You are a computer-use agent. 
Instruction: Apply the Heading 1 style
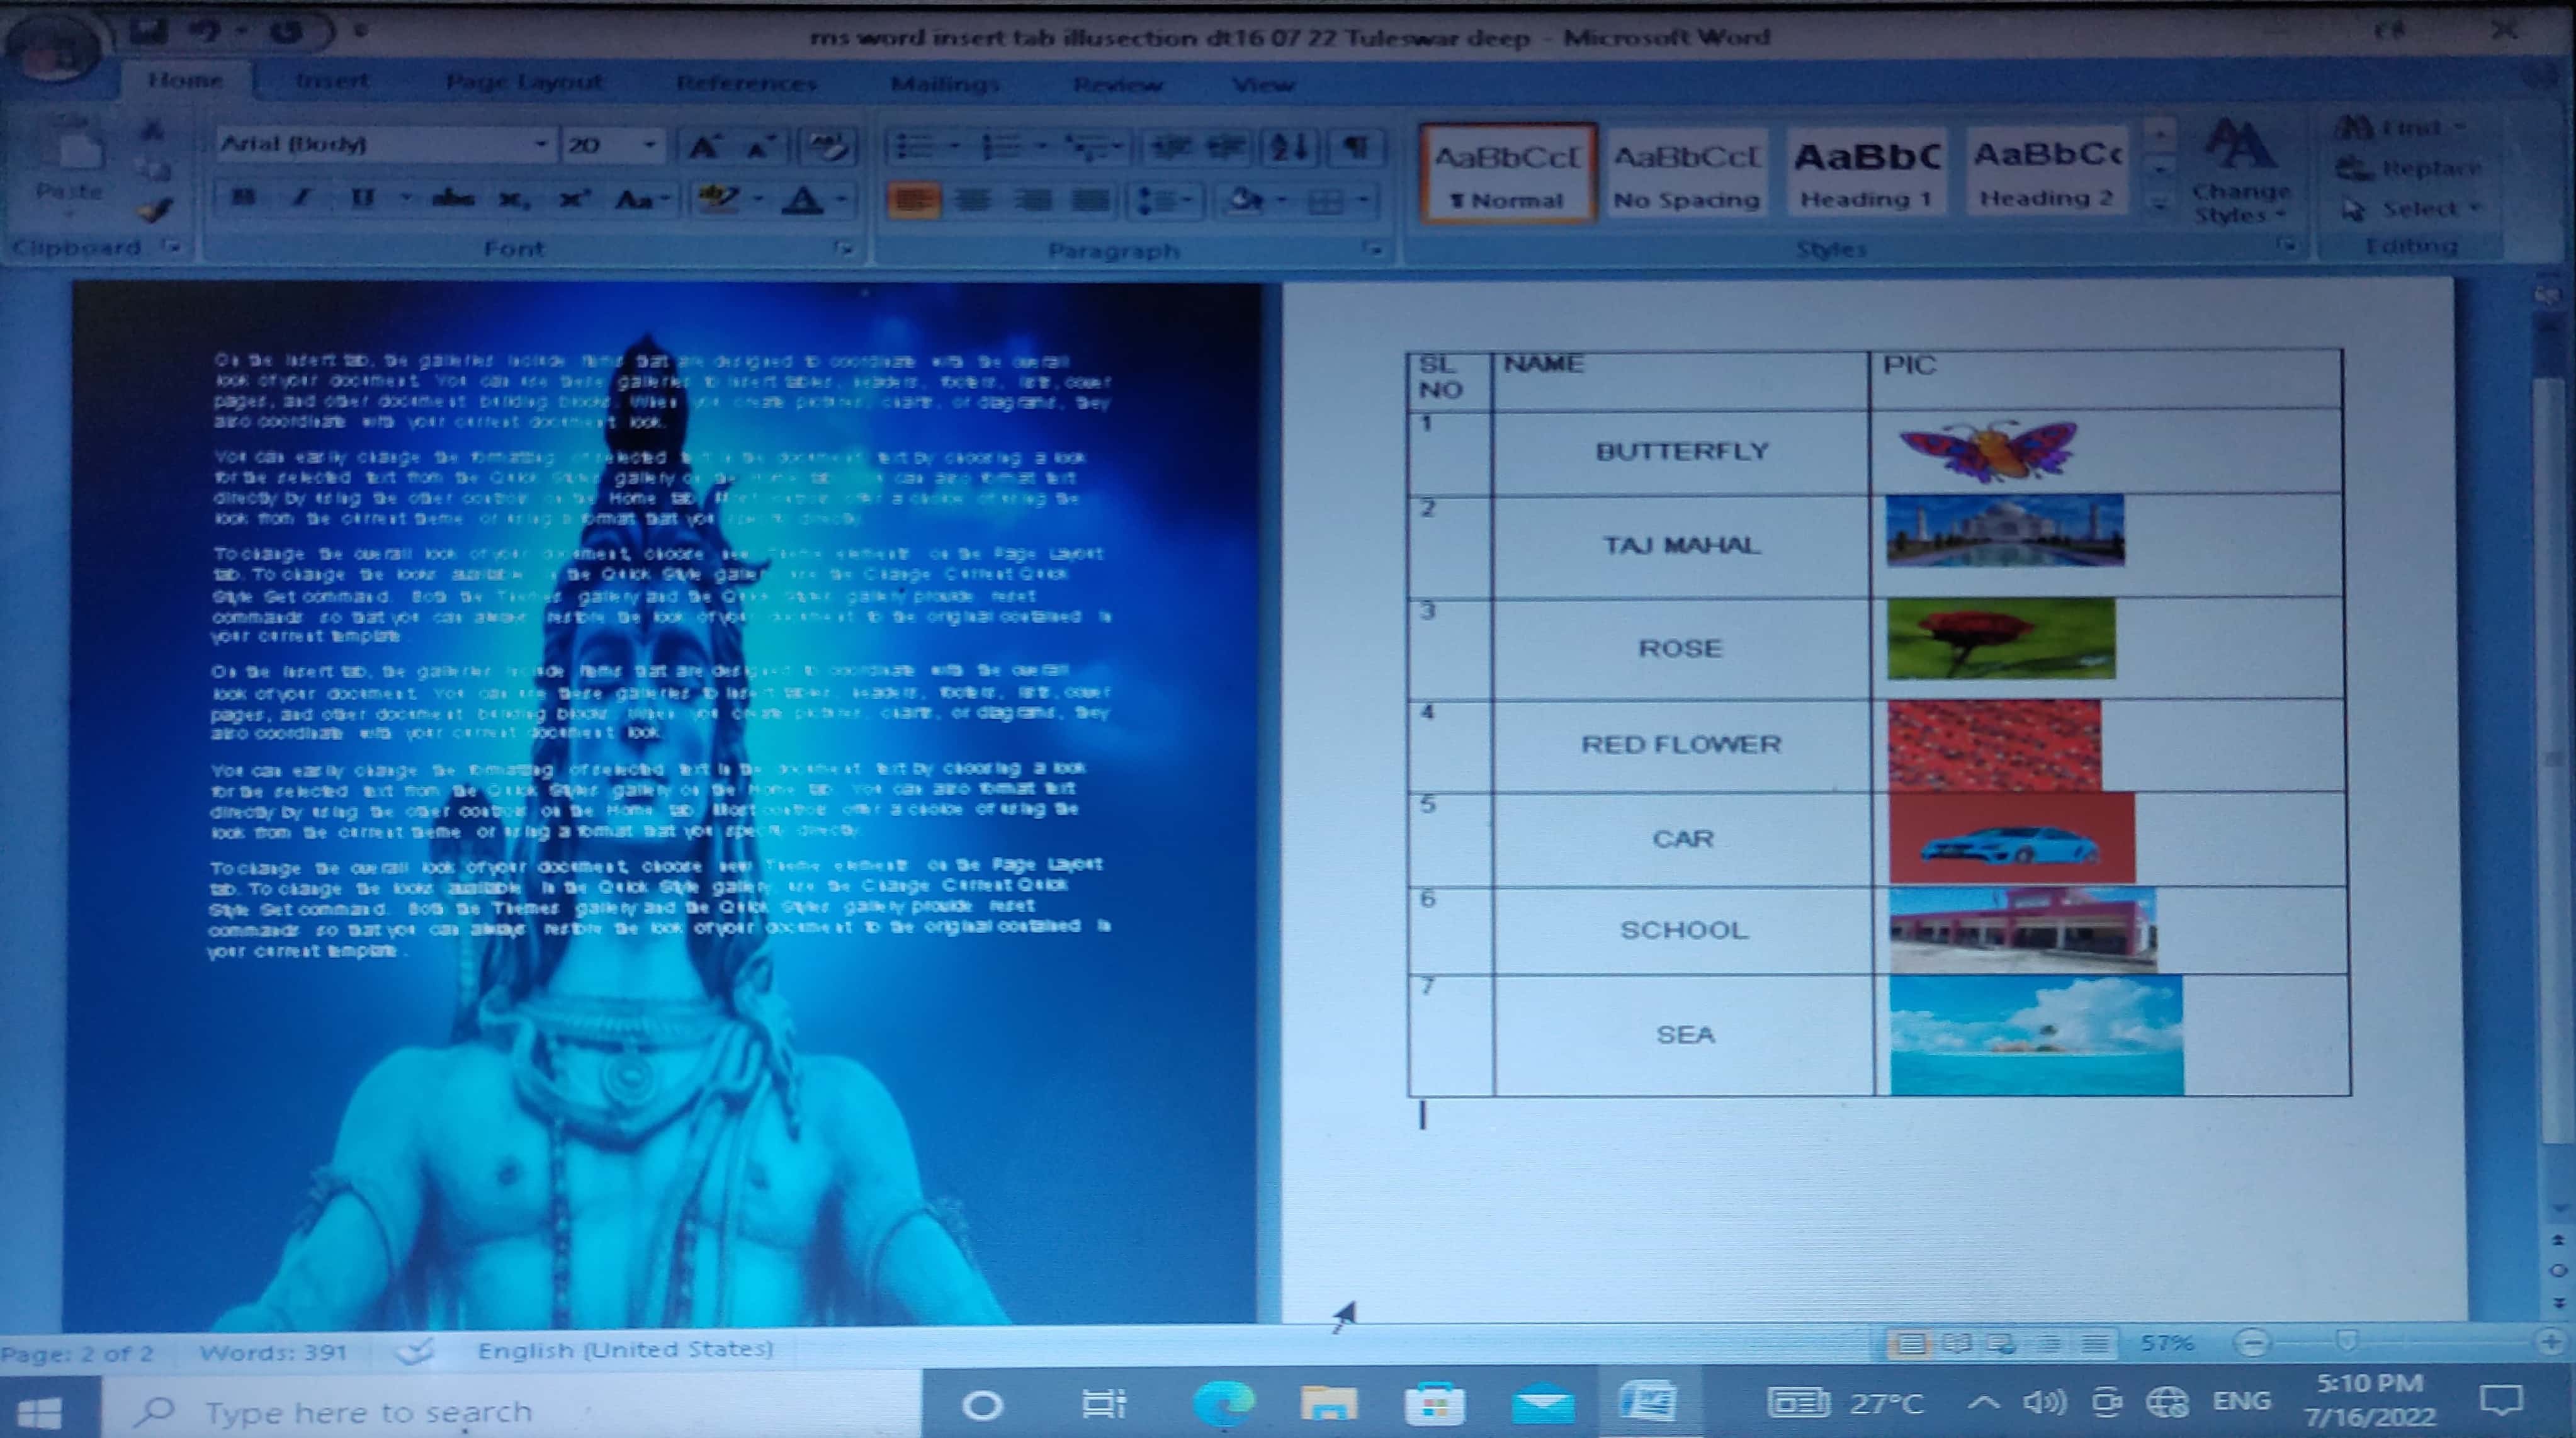click(x=1866, y=175)
